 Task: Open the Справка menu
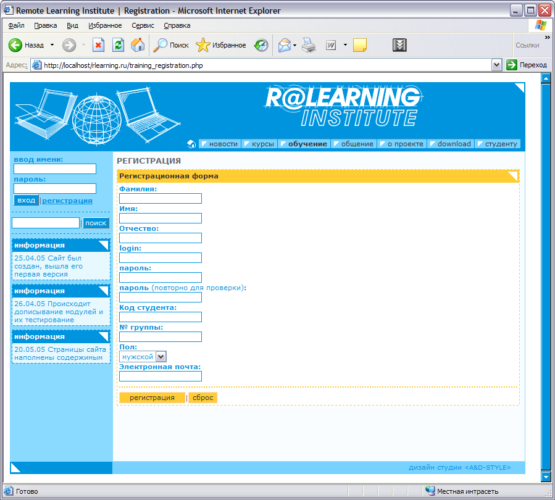177,25
